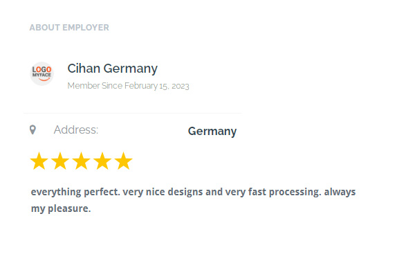Image resolution: width=415 pixels, height=277 pixels.
Task: Click the word Cihan in employer name
Action: coord(84,69)
